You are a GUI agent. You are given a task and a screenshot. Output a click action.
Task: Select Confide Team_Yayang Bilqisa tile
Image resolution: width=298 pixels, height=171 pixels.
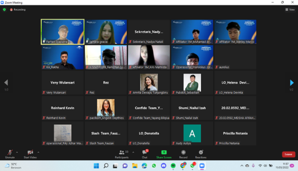[149, 108]
